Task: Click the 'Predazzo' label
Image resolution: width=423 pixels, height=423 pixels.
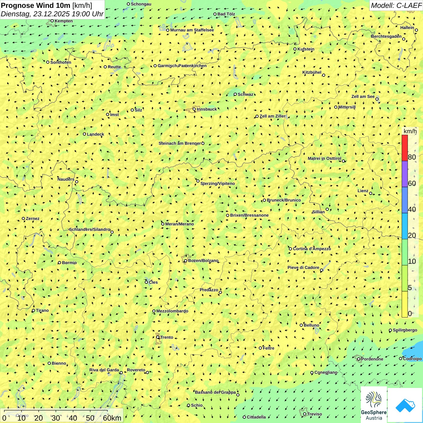Action: [209, 290]
